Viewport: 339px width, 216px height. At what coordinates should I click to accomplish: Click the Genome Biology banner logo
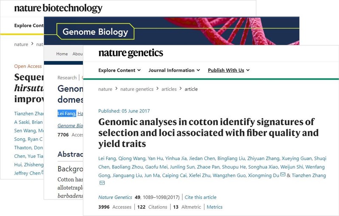coord(95,32)
